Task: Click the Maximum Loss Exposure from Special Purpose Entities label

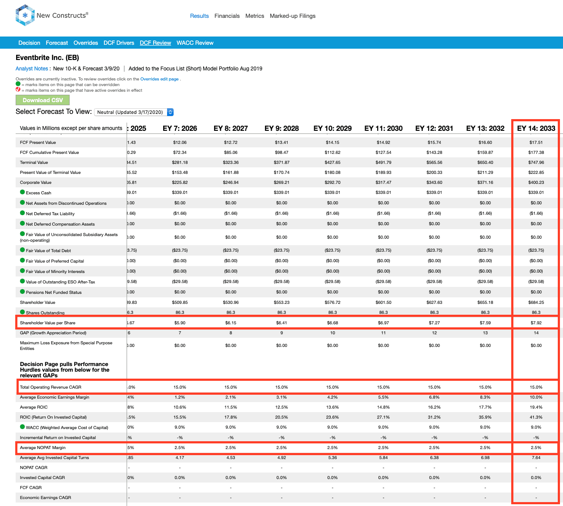Action: click(66, 346)
